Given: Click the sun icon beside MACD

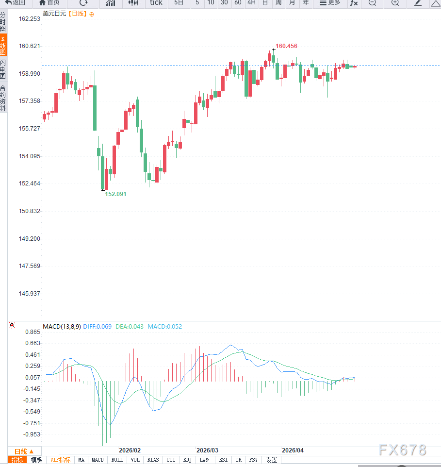Looking at the screenshot, I should 12,326.
